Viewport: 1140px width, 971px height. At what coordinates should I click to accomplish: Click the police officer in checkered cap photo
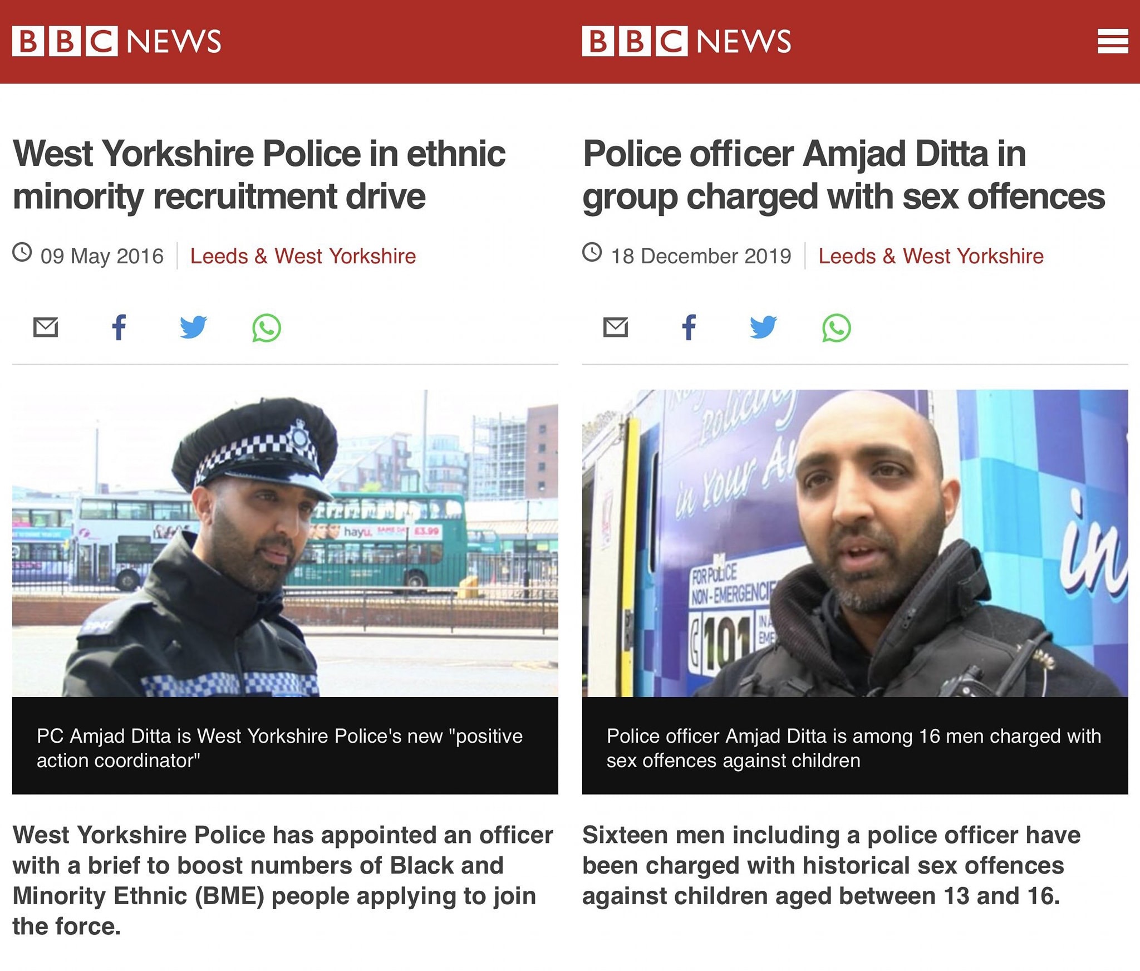(x=285, y=543)
